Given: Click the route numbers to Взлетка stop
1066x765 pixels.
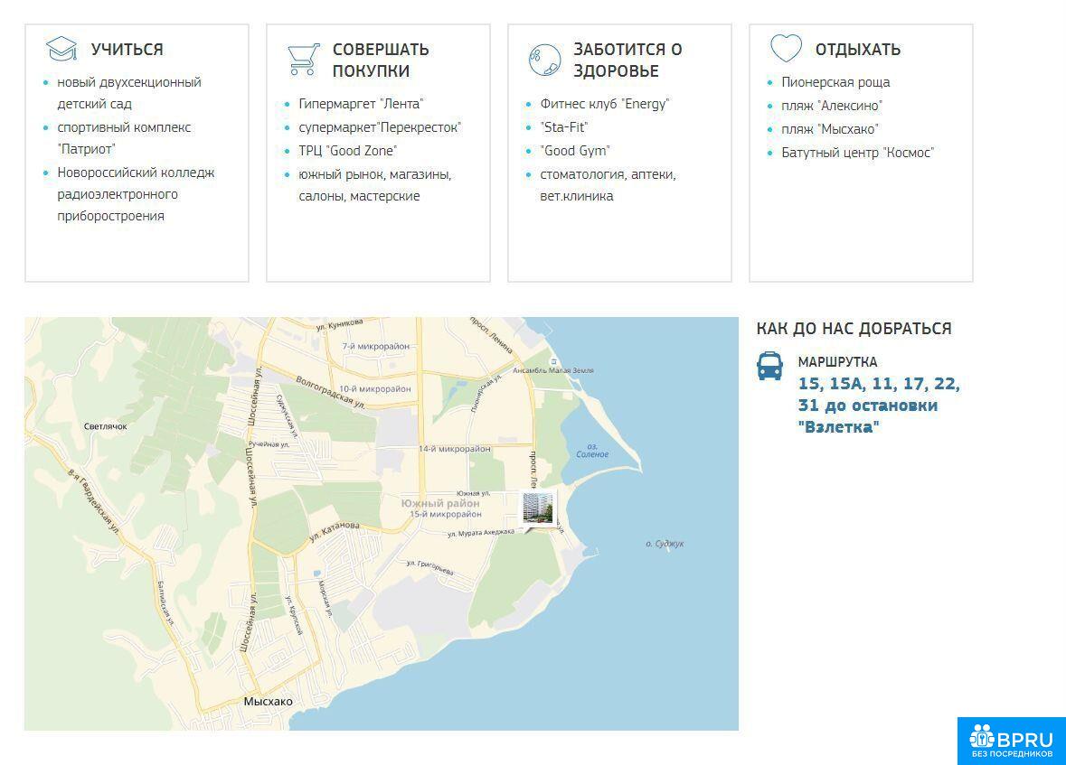Looking at the screenshot, I should (x=879, y=406).
